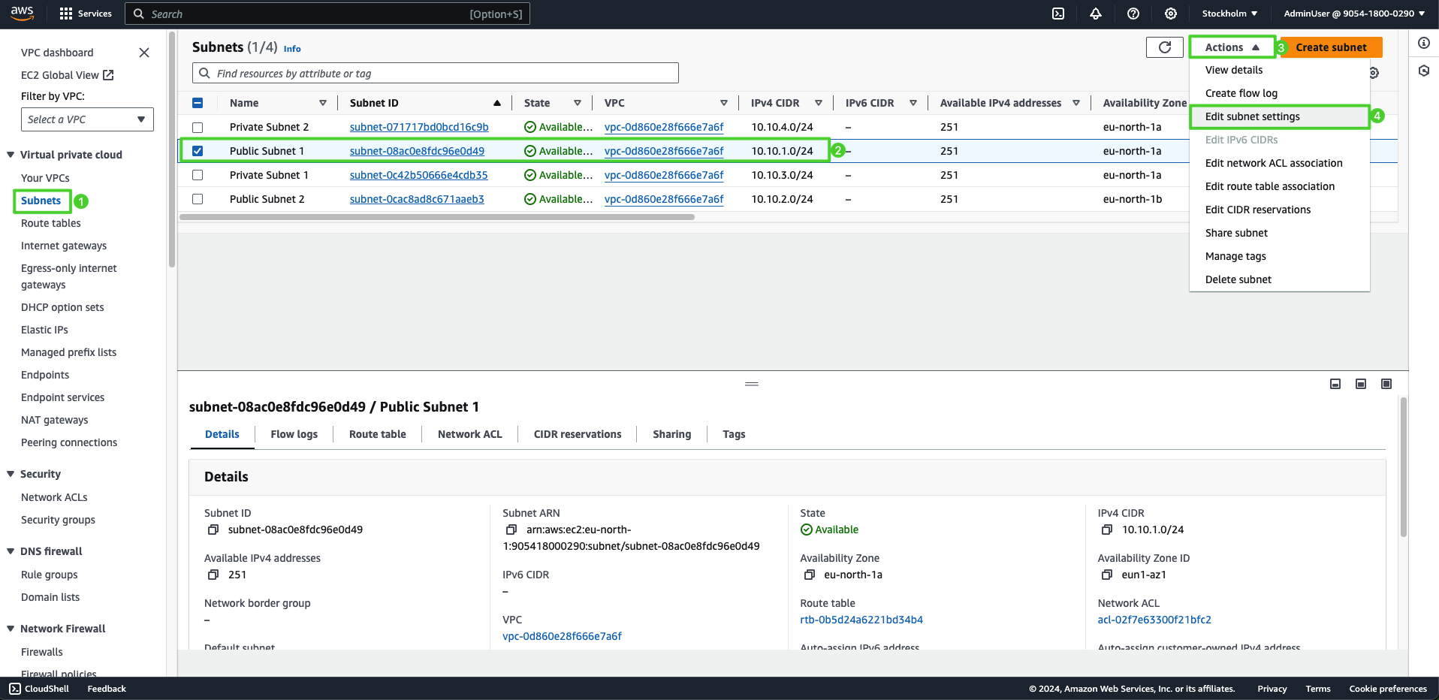
Task: Open the Select a VPC filter dropdown
Action: [x=87, y=119]
